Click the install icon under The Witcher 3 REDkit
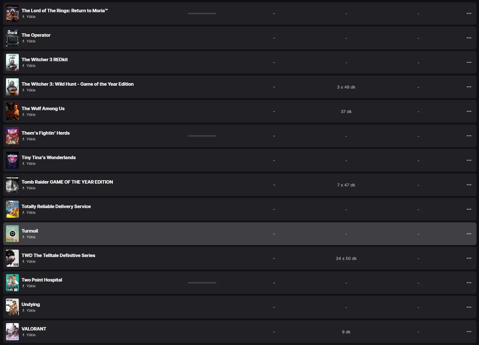 coord(23,65)
